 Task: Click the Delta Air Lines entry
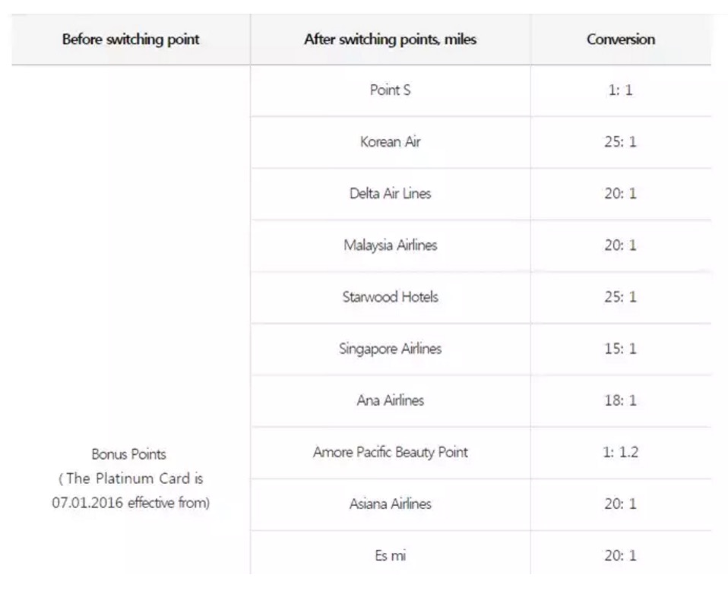390,194
